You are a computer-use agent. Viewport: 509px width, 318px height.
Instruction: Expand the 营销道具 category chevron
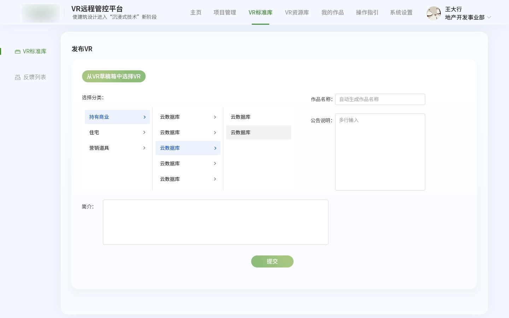144,148
